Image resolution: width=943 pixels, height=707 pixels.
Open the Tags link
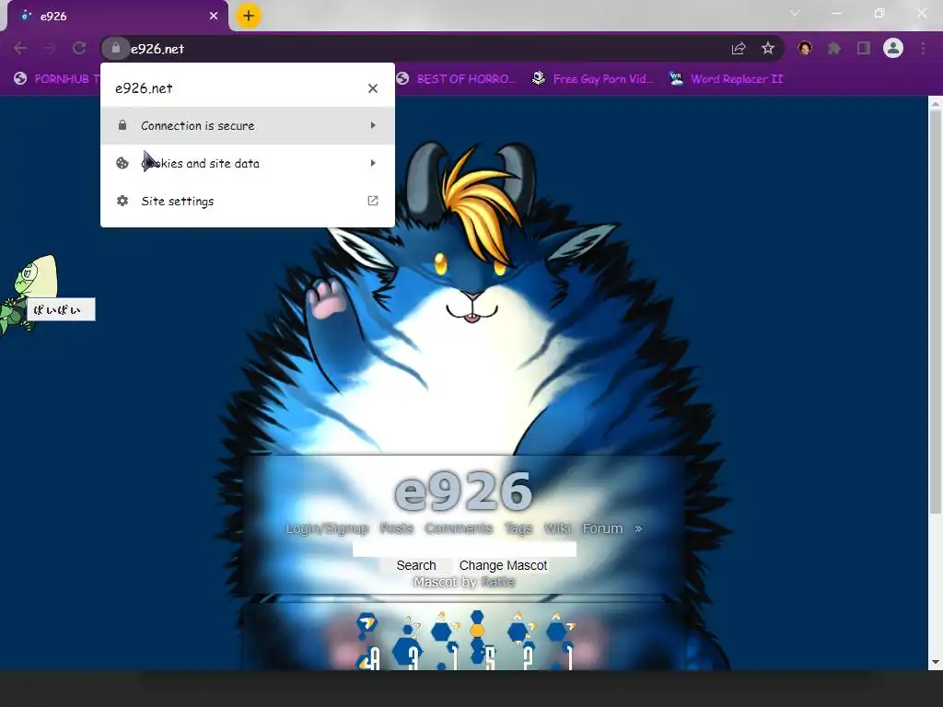pos(518,528)
